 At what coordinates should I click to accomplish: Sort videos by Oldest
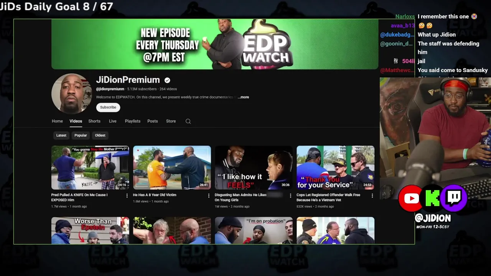(100, 135)
